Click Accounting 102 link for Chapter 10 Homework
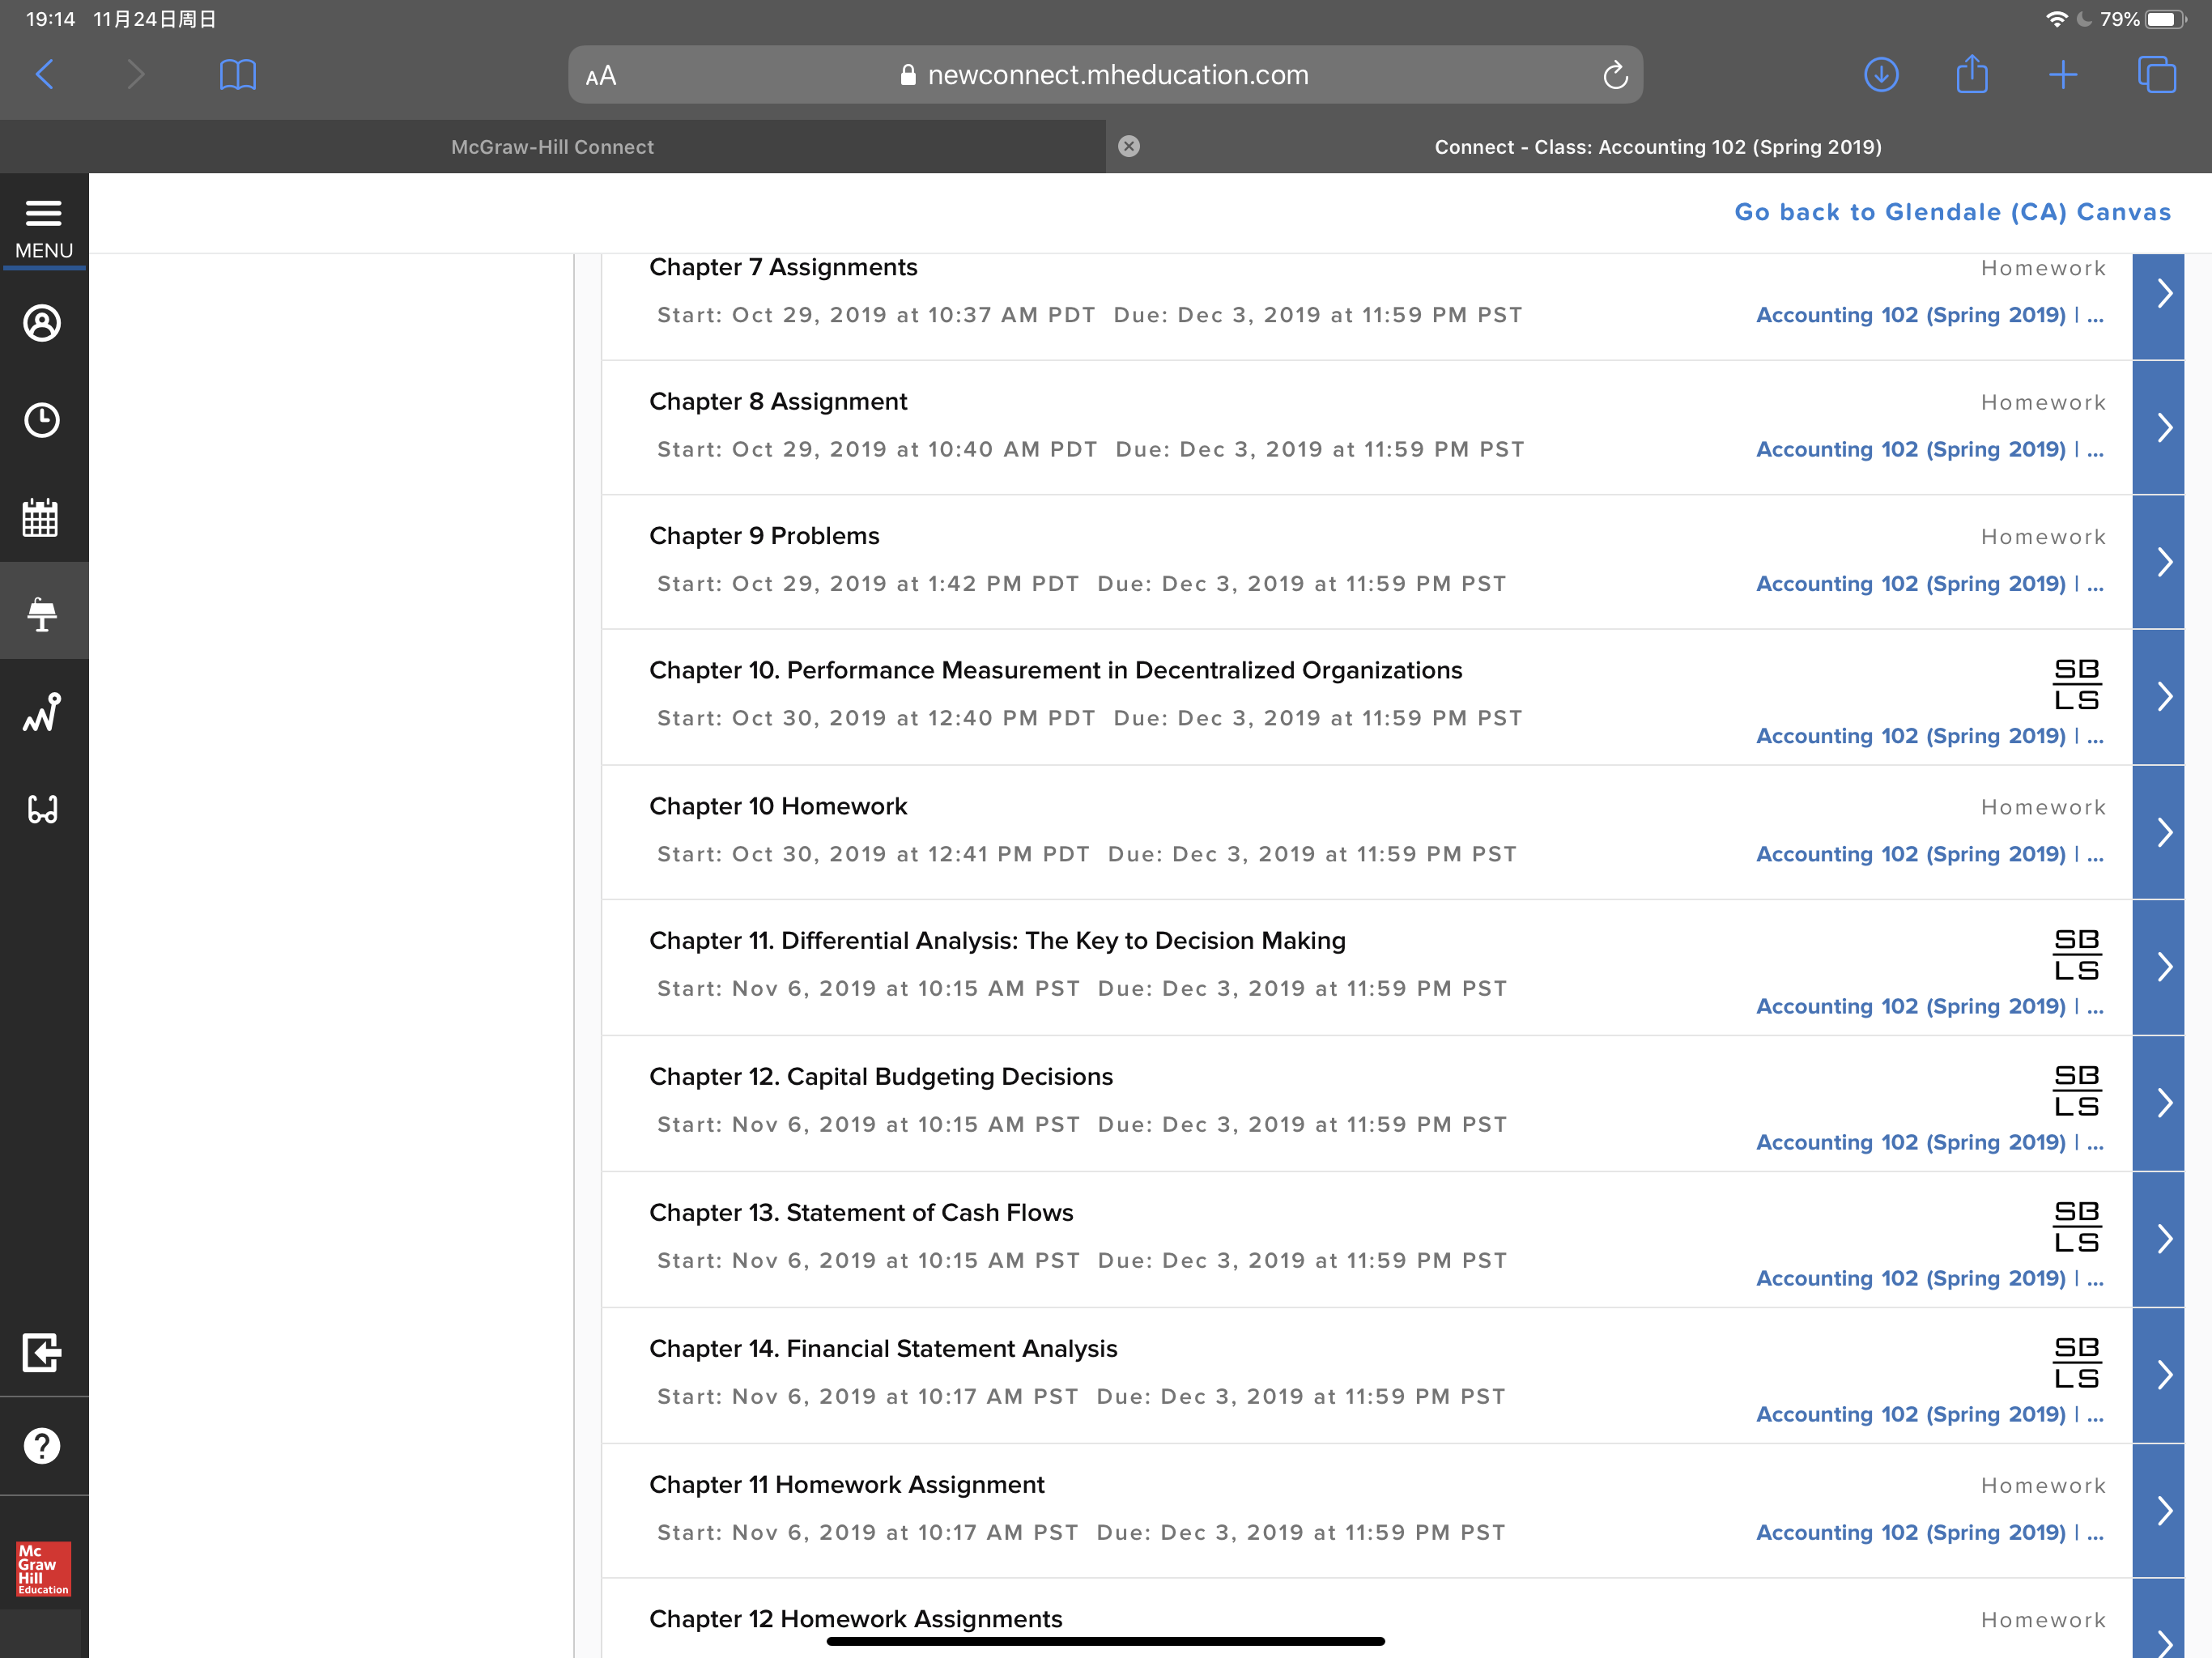2212x1658 pixels. tap(1930, 854)
